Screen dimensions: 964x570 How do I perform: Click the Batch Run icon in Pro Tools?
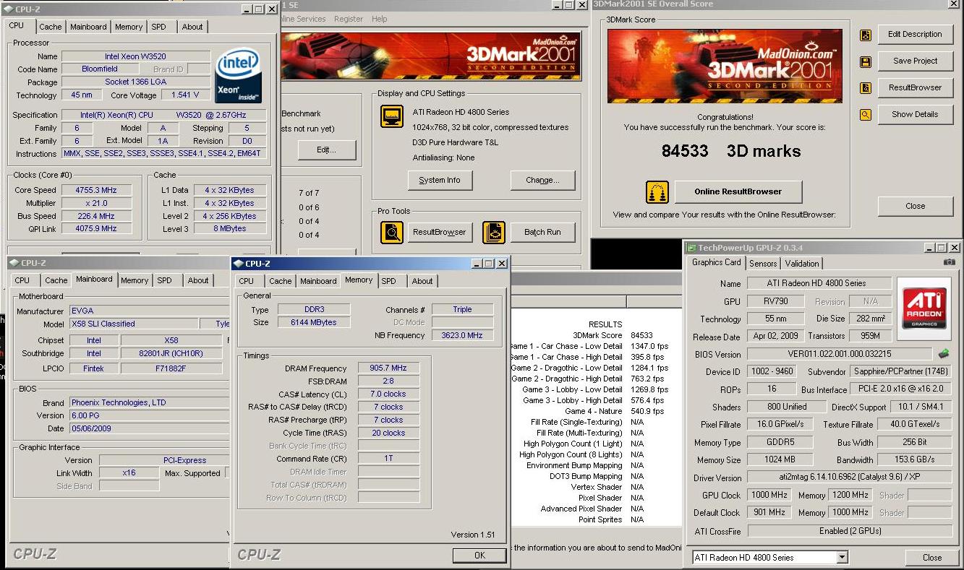point(494,233)
